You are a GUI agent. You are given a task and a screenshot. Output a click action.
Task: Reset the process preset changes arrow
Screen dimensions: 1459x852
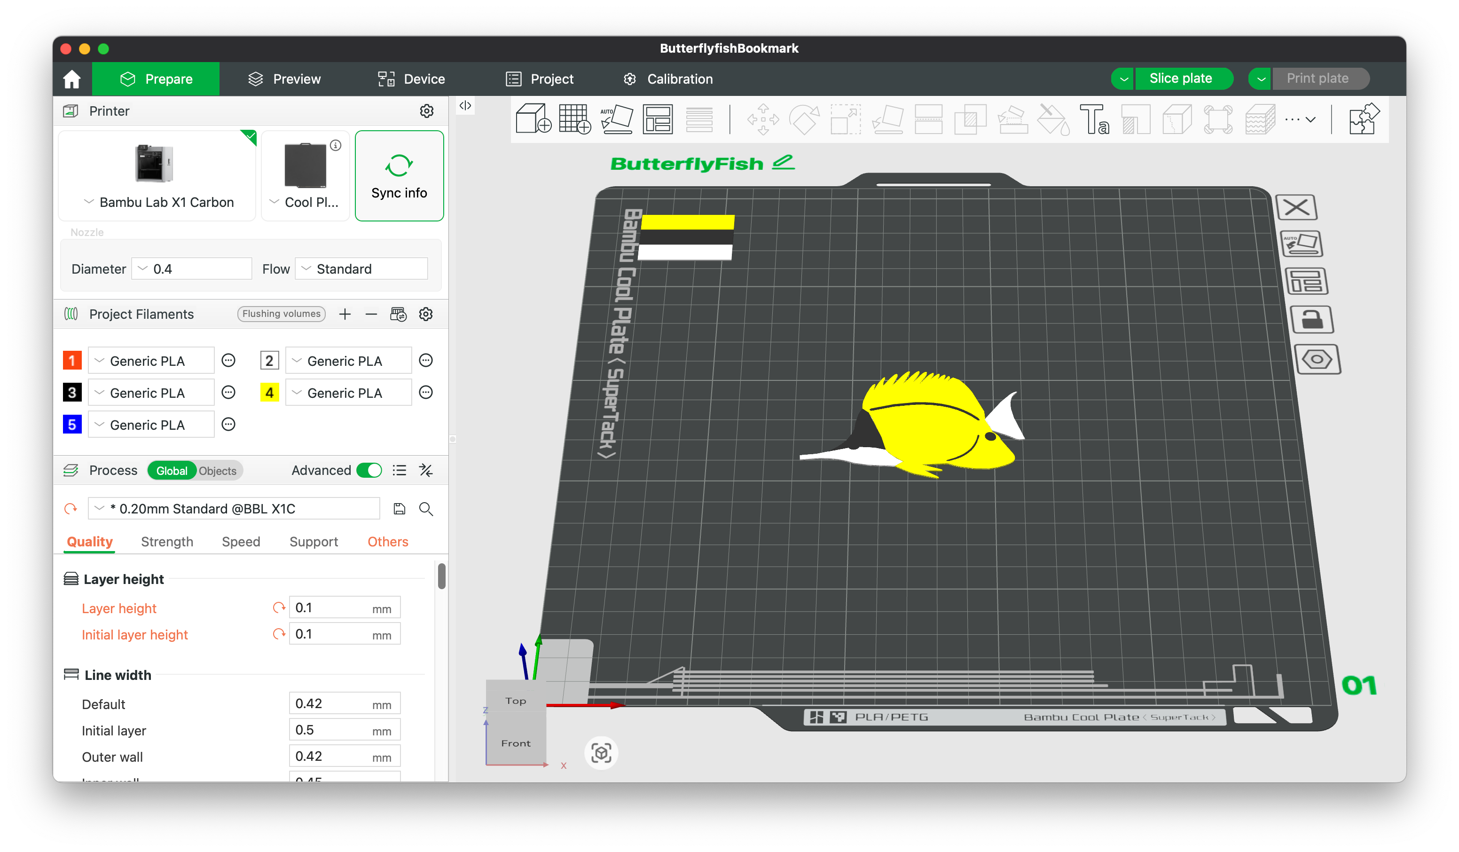pos(71,509)
